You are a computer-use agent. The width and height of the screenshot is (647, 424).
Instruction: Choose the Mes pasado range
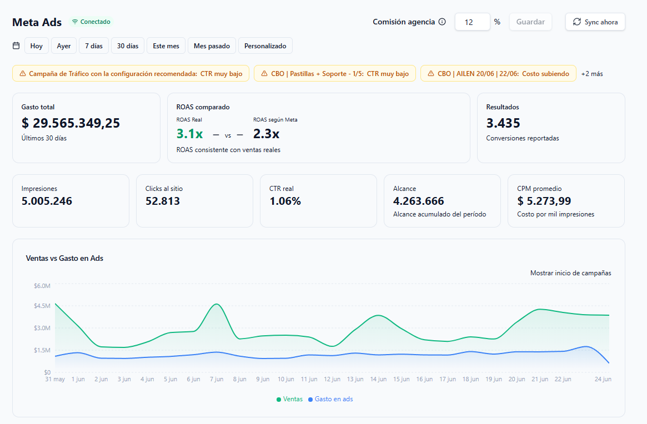212,46
